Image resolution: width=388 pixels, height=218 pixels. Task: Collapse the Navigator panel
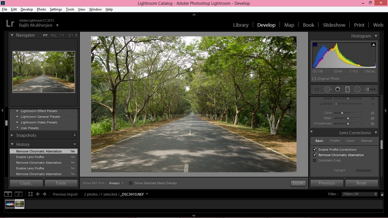[x=12, y=35]
